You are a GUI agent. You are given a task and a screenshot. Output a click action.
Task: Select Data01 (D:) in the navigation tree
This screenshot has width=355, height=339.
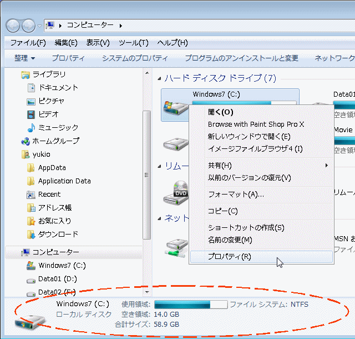tap(58, 279)
